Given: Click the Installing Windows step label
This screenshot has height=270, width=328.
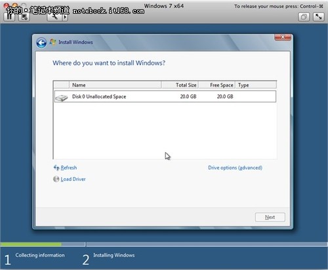Looking at the screenshot, I should (x=114, y=255).
